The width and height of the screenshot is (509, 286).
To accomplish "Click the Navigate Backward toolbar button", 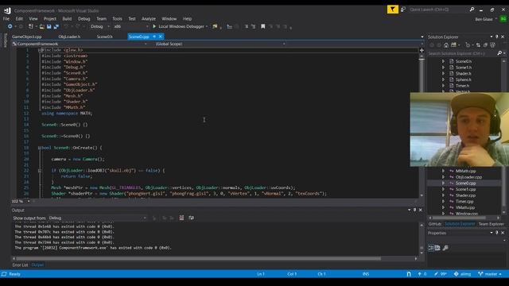I will (x=10, y=26).
